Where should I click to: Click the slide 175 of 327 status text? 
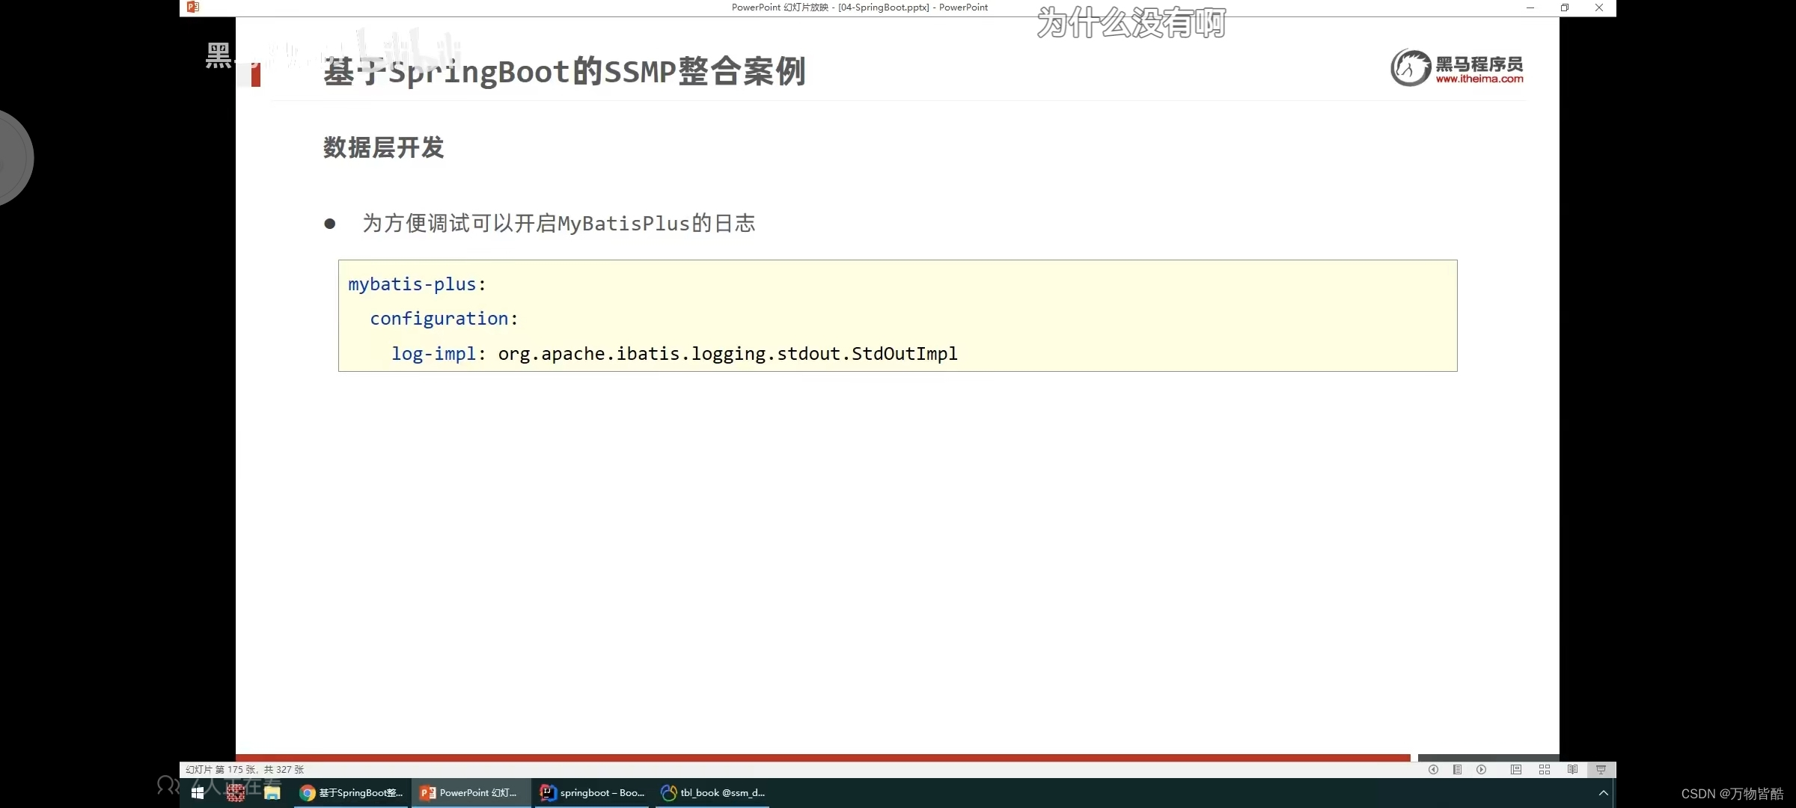(245, 769)
